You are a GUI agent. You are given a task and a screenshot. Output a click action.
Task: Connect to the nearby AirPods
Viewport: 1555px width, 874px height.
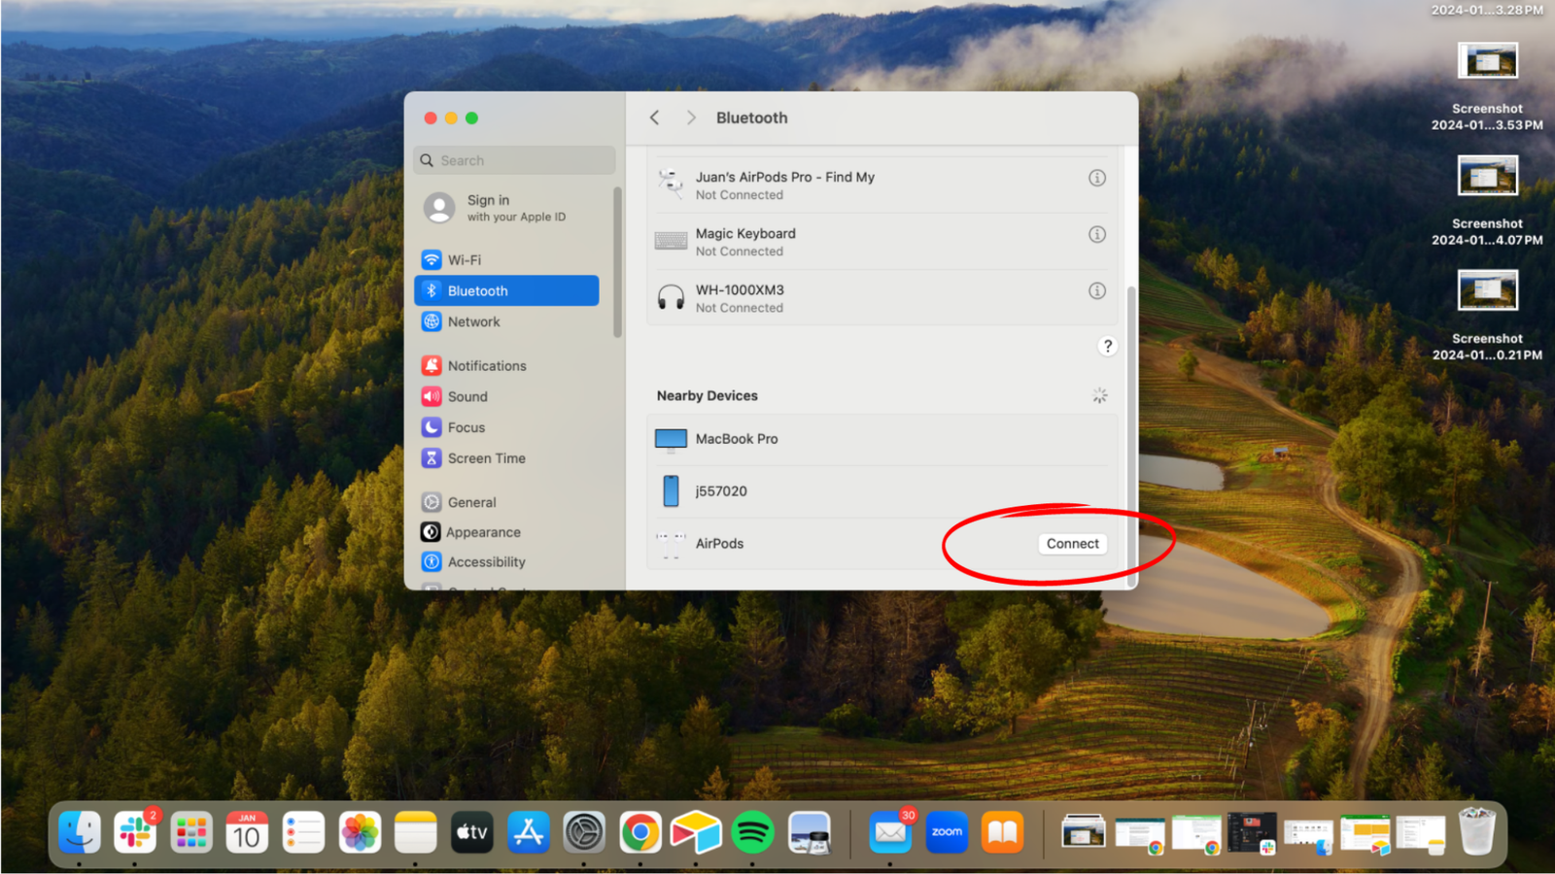1073,544
